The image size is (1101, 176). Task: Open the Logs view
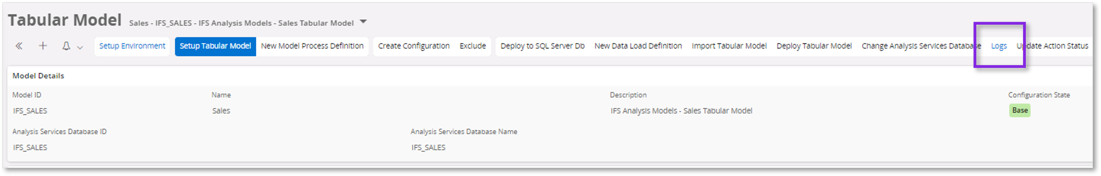[x=999, y=46]
